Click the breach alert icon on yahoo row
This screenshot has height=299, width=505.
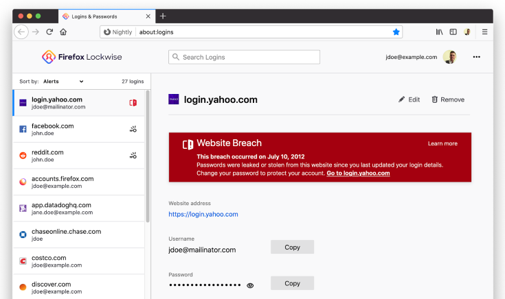[133, 103]
